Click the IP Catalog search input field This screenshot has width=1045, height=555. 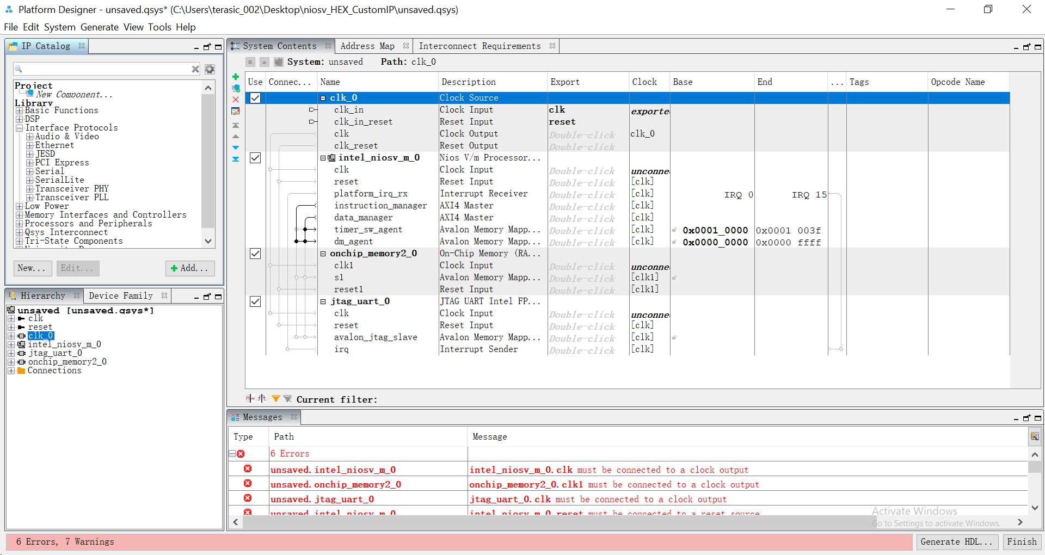pyautogui.click(x=107, y=69)
